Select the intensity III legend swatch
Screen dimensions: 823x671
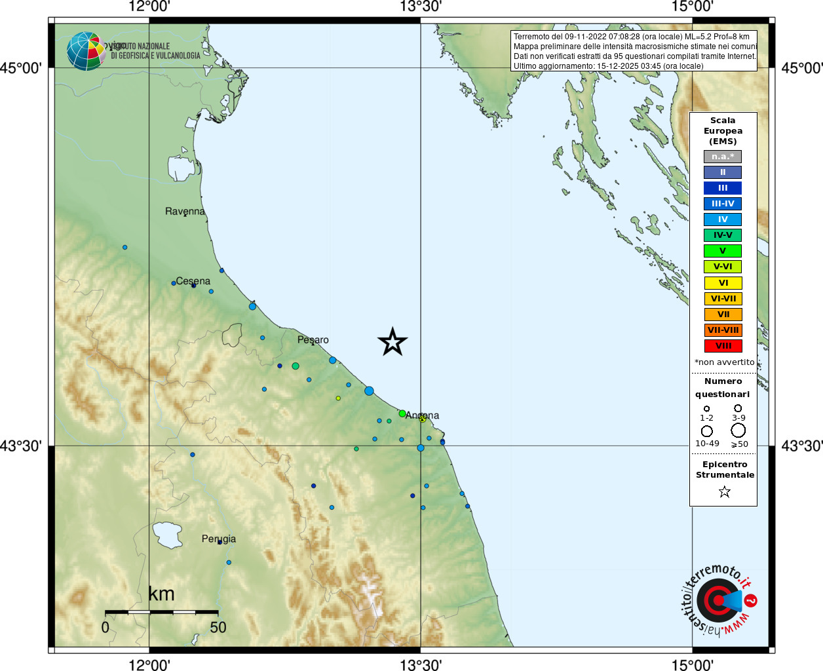723,188
